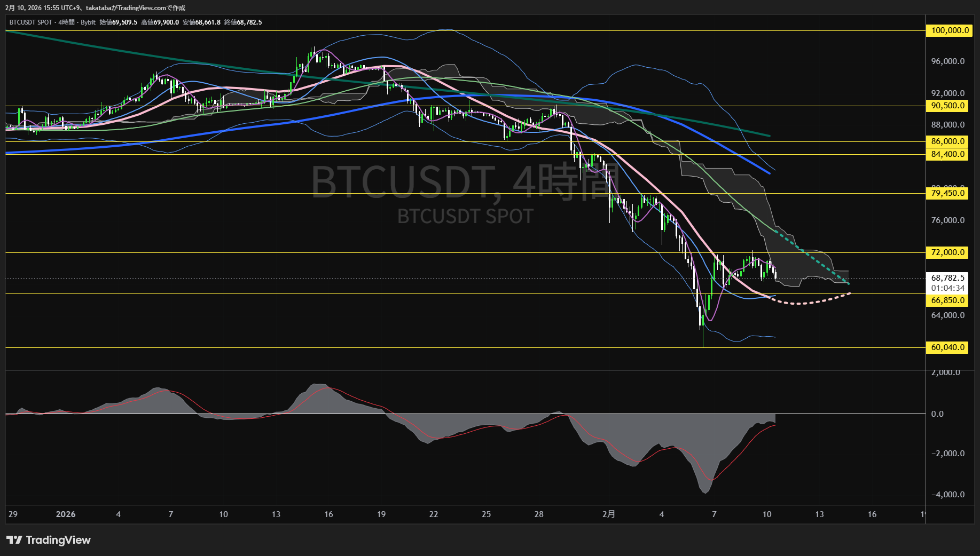Select the 79,450.0 yellow price label
The height and width of the screenshot is (556, 980).
(x=947, y=193)
